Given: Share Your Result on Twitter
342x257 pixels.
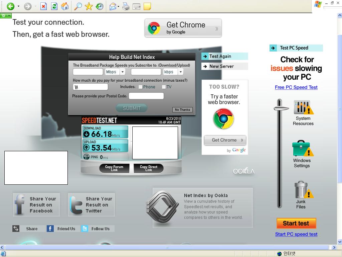Looking at the screenshot, I should 92,204.
